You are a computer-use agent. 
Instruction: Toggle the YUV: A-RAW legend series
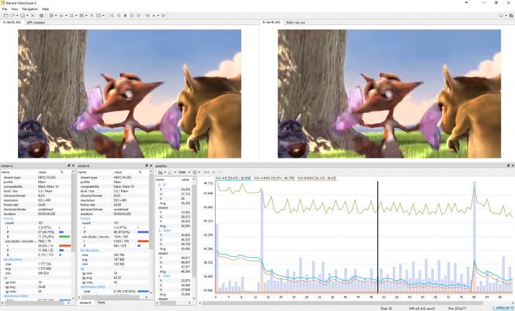click(x=273, y=178)
